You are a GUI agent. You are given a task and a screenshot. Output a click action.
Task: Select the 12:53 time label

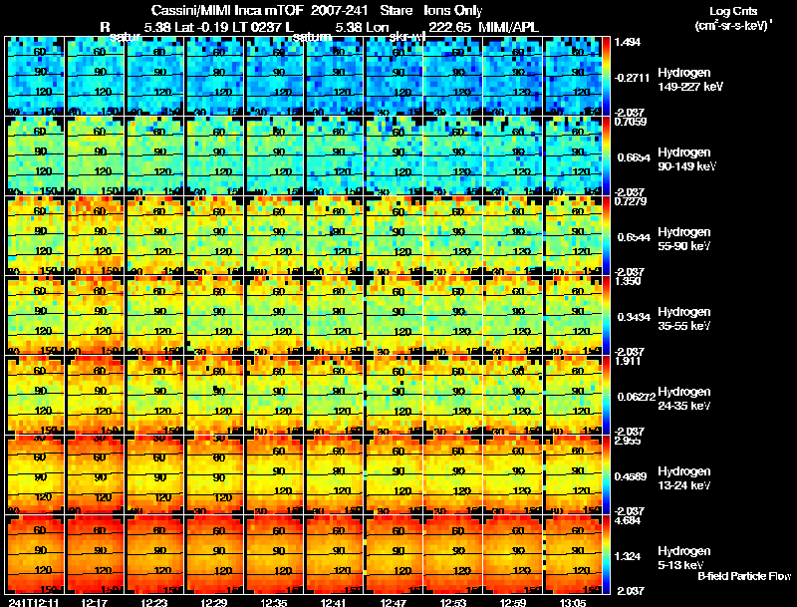pos(452,602)
